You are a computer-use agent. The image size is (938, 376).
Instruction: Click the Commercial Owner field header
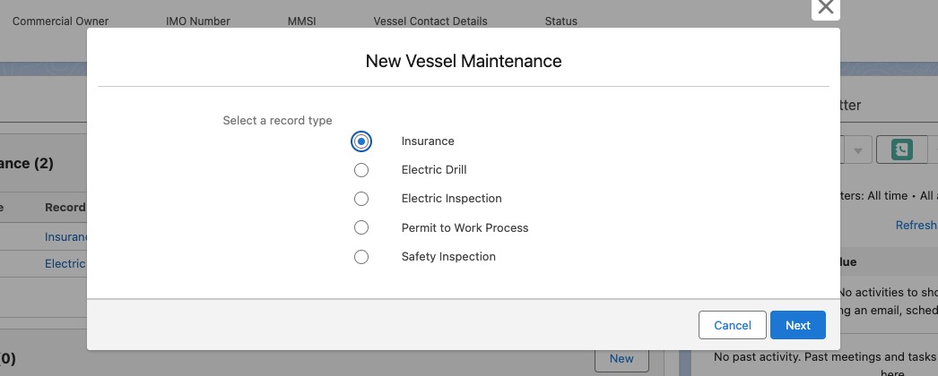[60, 21]
